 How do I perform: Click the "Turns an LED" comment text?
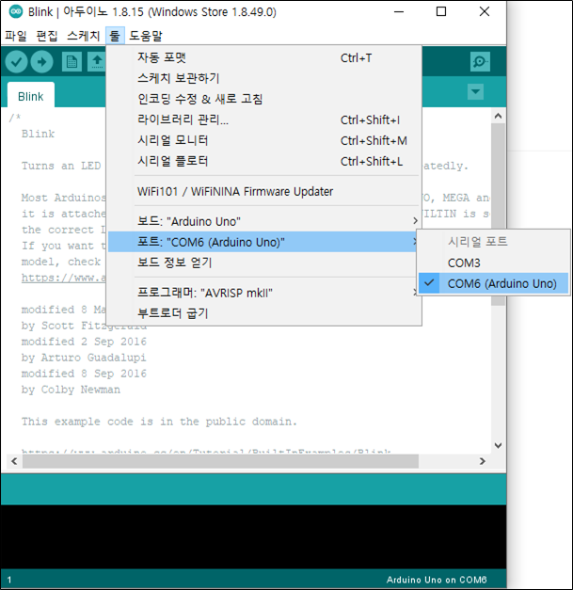61,166
